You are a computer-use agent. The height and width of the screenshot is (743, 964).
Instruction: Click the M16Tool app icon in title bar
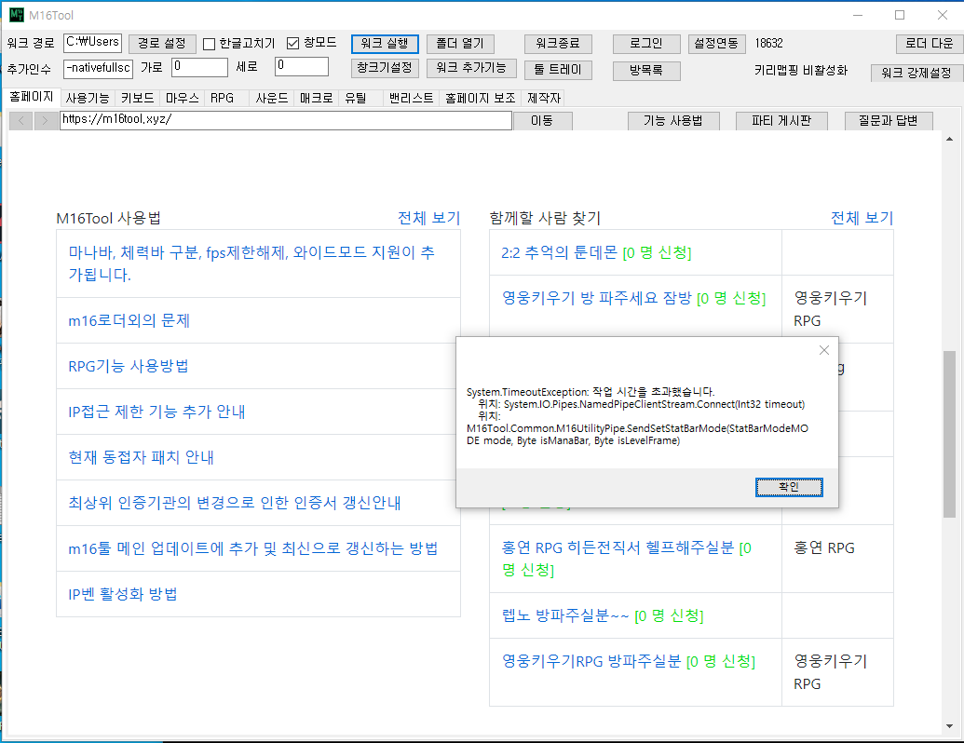(x=17, y=16)
